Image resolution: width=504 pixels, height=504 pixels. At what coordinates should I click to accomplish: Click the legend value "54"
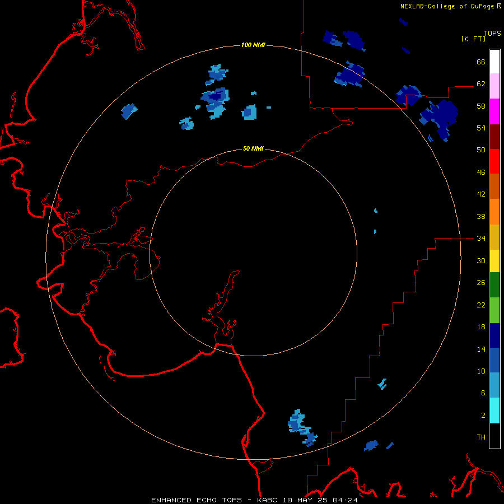(481, 128)
